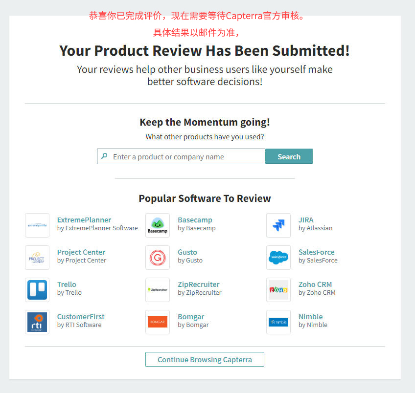
Task: Select the Trello blue board icon
Action: (37, 290)
